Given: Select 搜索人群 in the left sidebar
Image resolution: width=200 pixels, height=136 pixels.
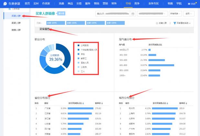Looking at the screenshot, I should [16, 30].
